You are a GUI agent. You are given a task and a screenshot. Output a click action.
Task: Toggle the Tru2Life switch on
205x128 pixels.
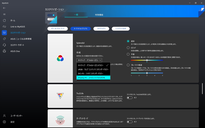pos(130,98)
